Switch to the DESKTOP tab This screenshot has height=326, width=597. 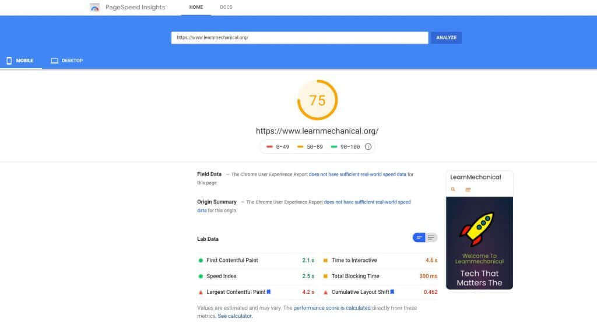point(67,61)
